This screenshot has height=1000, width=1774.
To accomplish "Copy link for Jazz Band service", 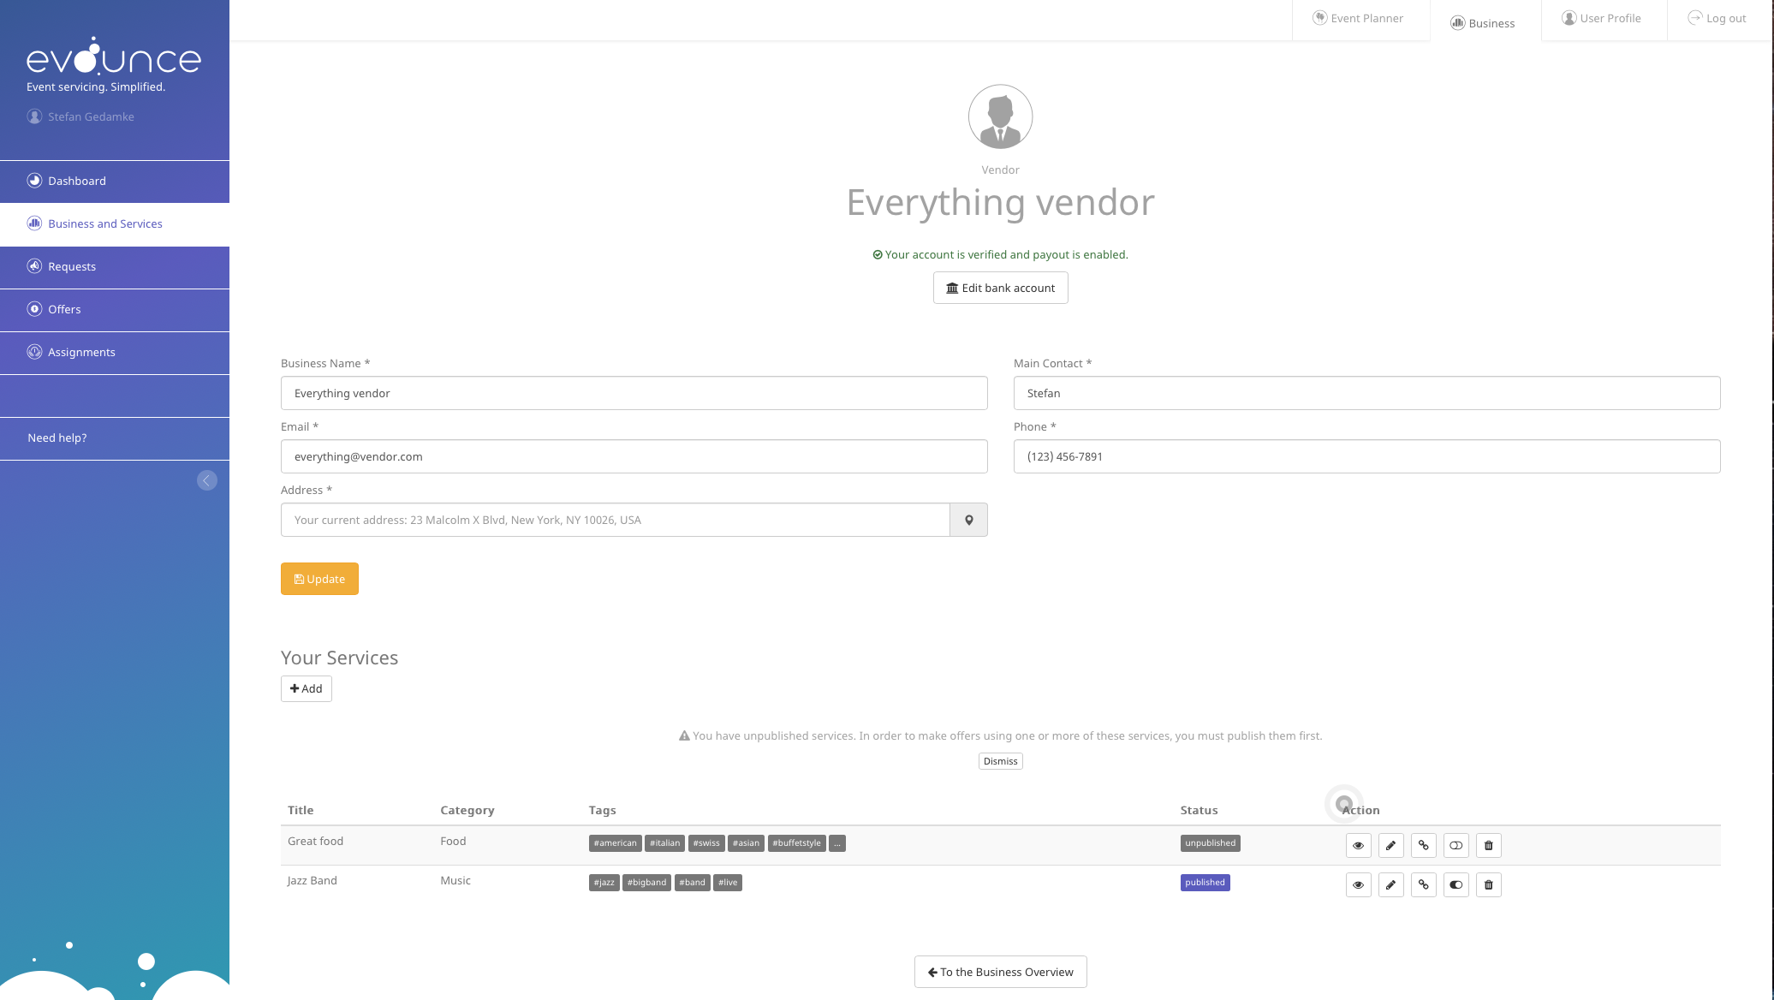I will pyautogui.click(x=1423, y=884).
